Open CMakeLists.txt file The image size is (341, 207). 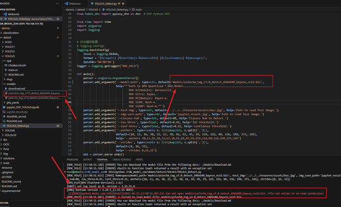point(17,65)
